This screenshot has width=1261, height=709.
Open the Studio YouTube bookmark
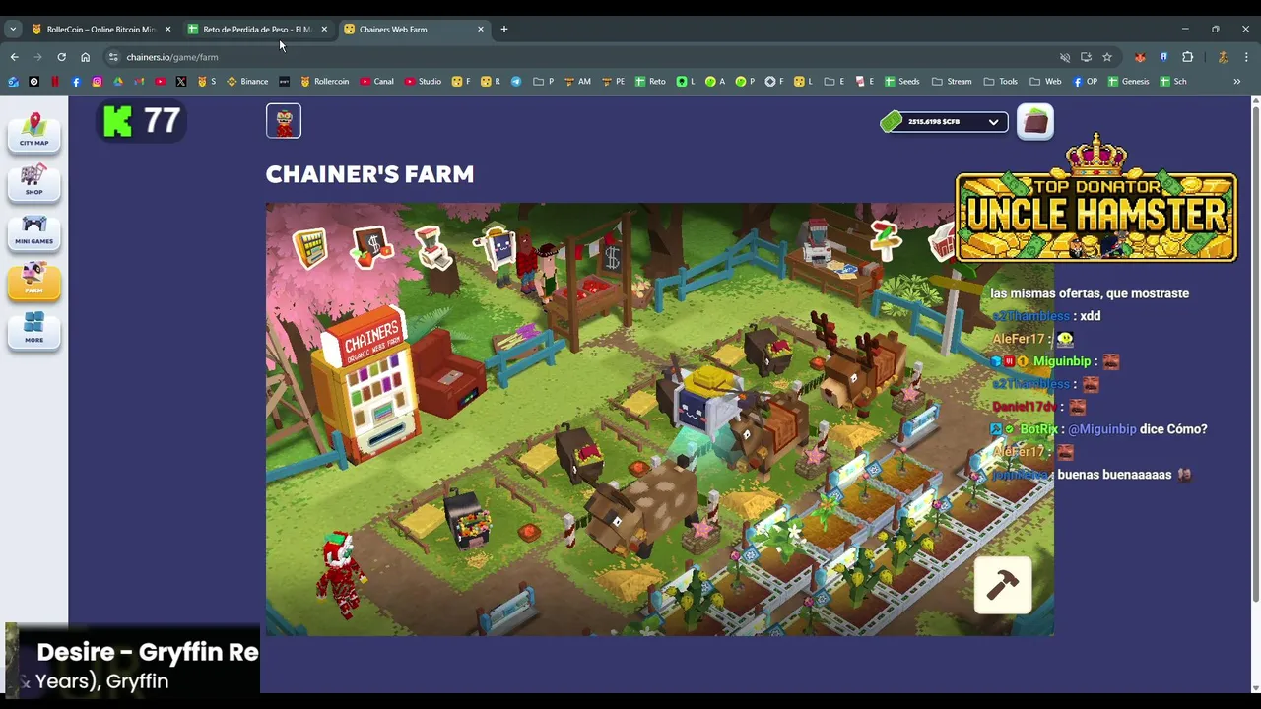coord(424,82)
